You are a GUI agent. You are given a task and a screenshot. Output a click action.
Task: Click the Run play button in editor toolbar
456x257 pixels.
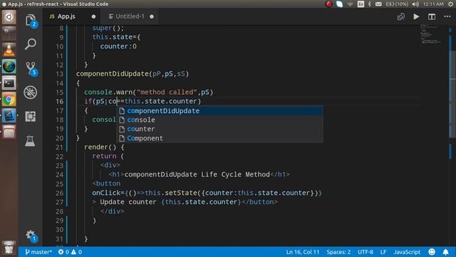pos(416,16)
